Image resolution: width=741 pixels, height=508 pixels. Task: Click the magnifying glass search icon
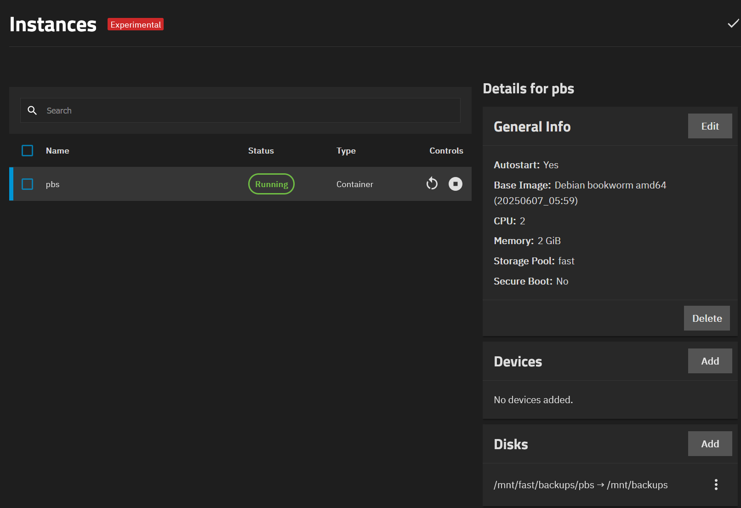(x=32, y=110)
